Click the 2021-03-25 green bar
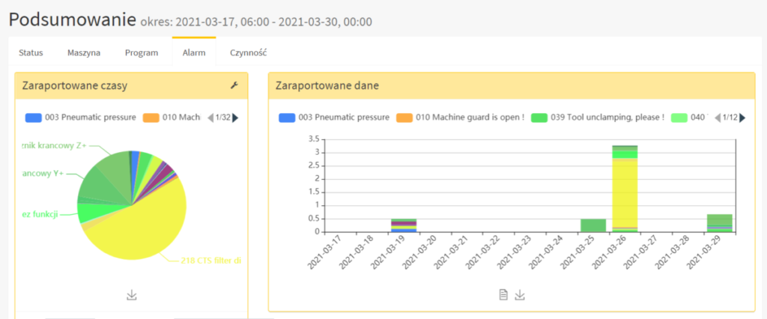Screen dimensions: 767x319 tap(593, 225)
